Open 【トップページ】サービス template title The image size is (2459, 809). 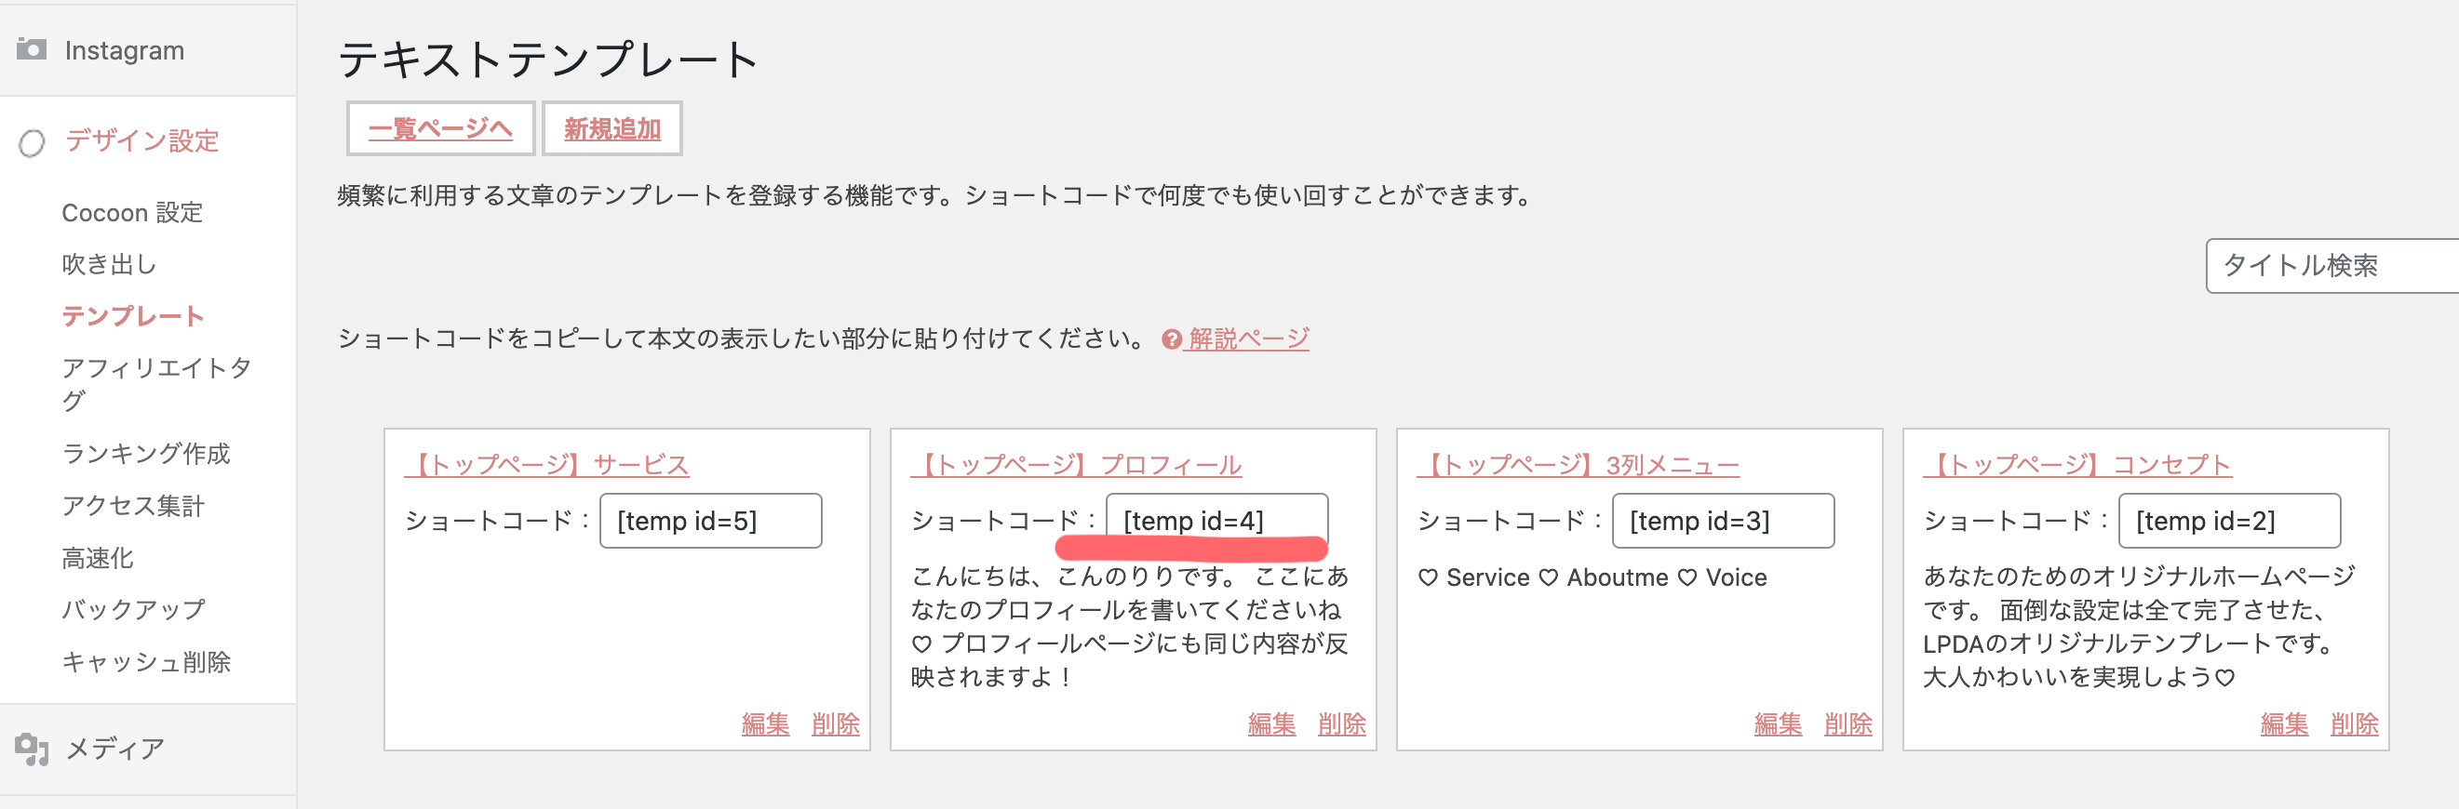547,465
